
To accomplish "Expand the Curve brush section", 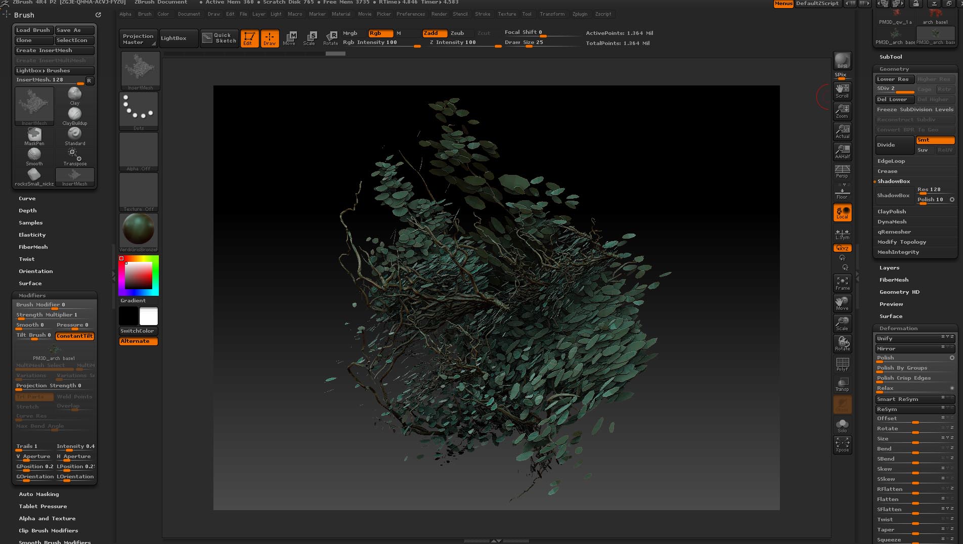I will 27,199.
